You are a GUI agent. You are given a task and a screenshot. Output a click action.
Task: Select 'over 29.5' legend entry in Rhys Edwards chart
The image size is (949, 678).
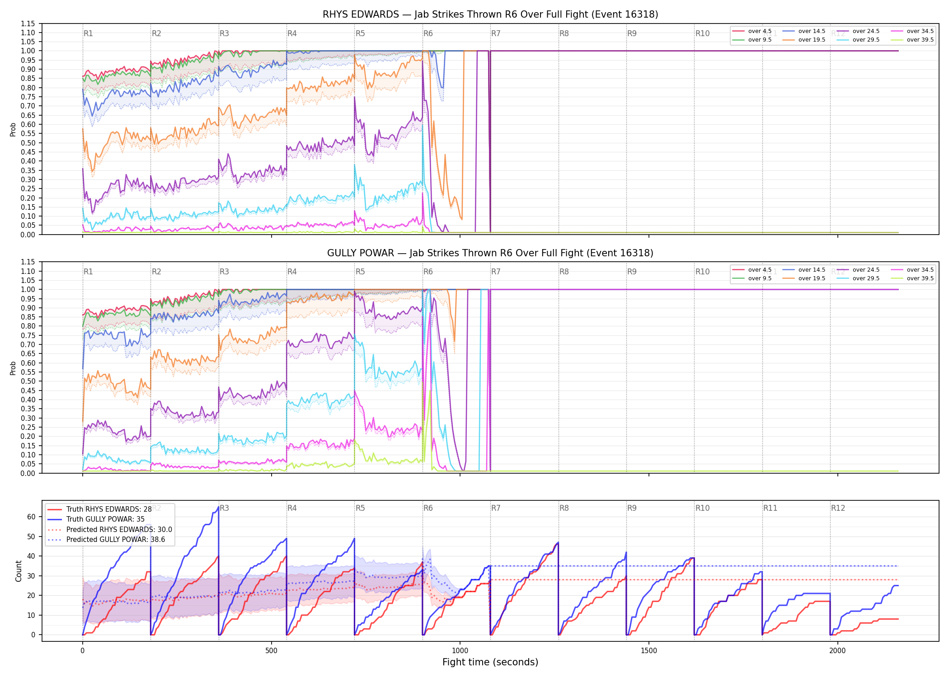858,40
